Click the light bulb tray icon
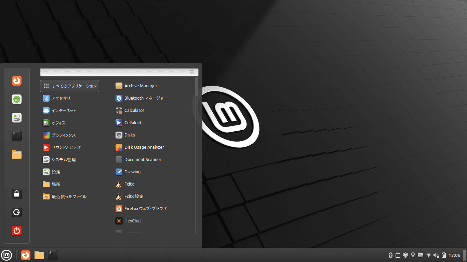This screenshot has width=467, height=262. pyautogui.click(x=413, y=255)
